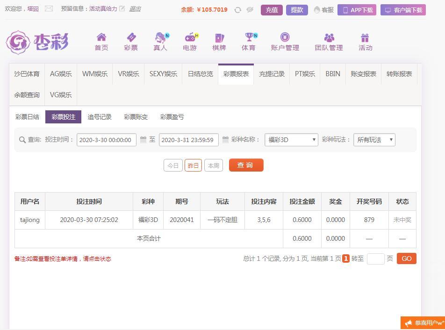Image resolution: width=445 pixels, height=330 pixels.
Task: Select 彩票投注 sub-tab
Action: coord(63,117)
